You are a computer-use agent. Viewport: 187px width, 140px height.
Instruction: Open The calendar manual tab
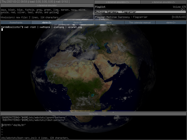coord(140,22)
